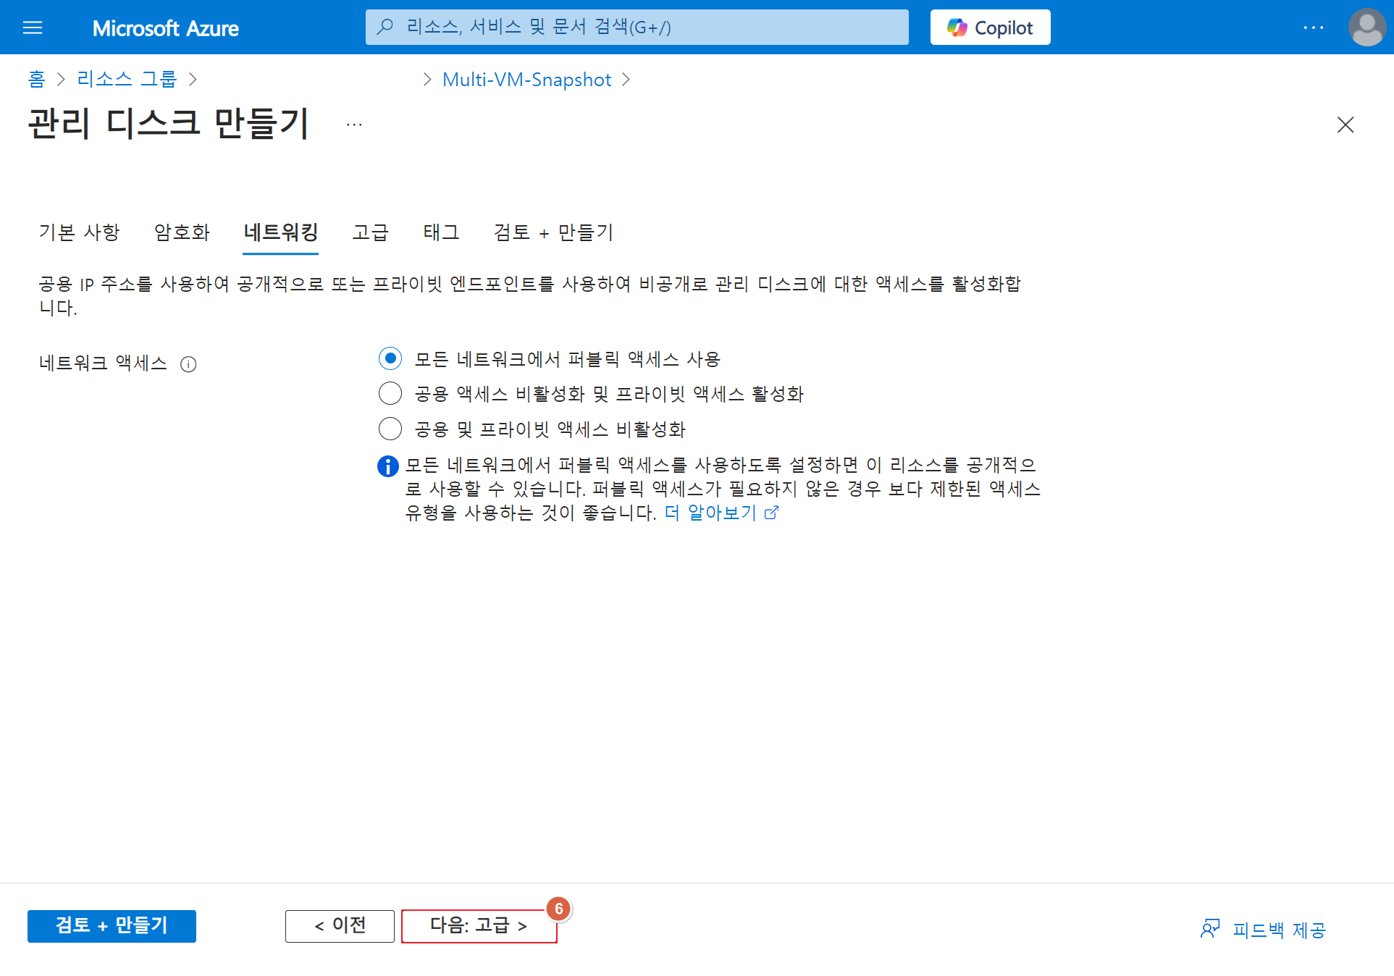
Task: Click the network access info icon
Action: click(188, 364)
